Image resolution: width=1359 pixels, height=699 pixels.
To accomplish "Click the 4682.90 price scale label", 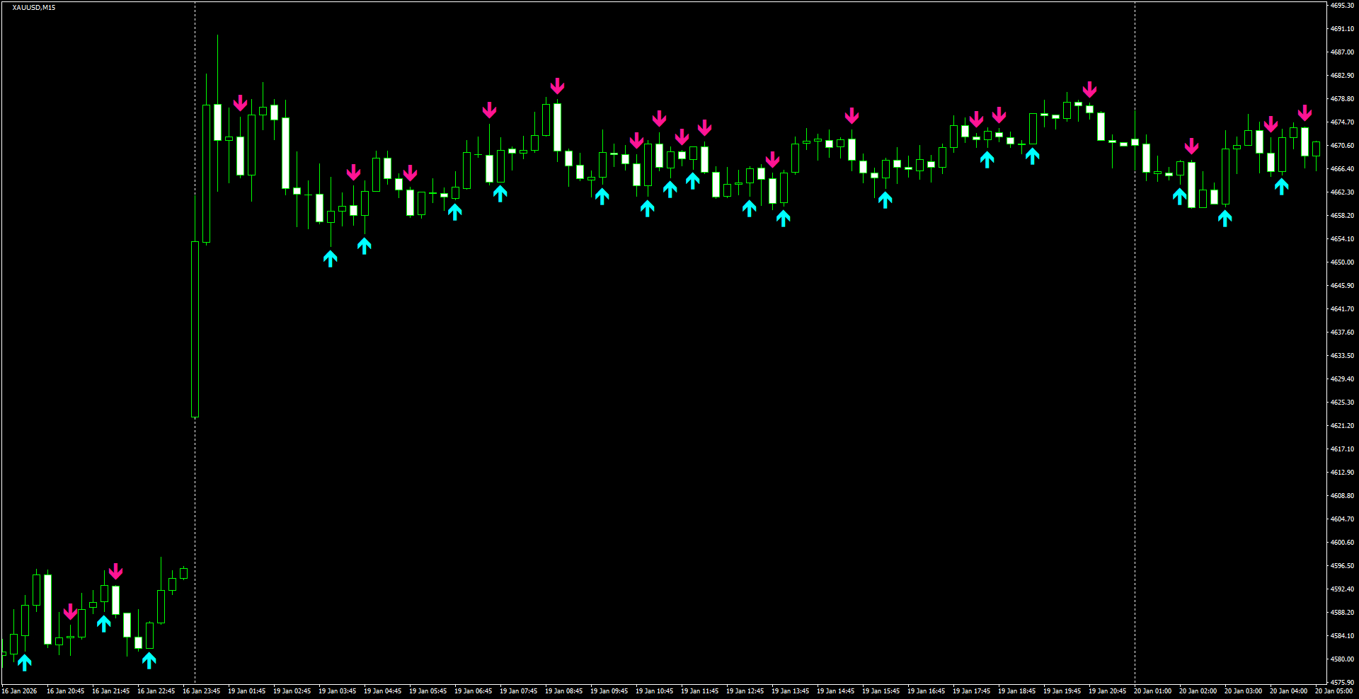I will coord(1342,76).
